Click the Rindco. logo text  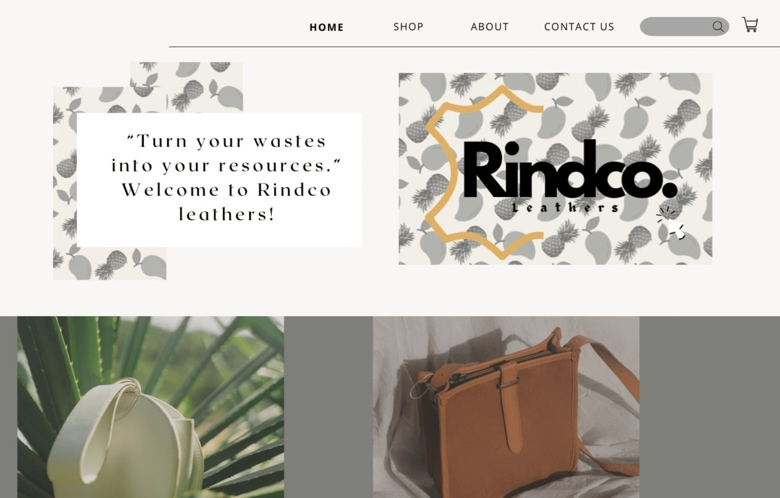click(x=570, y=169)
